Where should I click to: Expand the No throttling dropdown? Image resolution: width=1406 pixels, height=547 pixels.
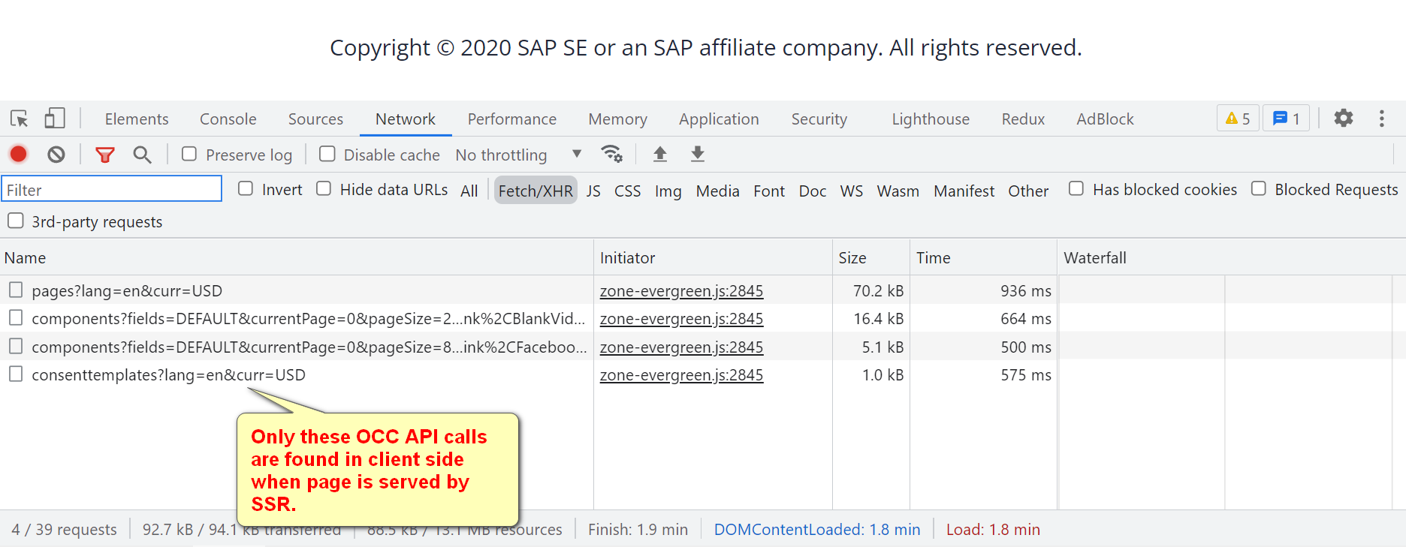518,155
